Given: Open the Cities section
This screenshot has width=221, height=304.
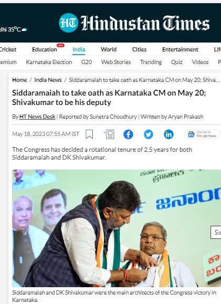Looking at the screenshot, I should click(139, 49).
